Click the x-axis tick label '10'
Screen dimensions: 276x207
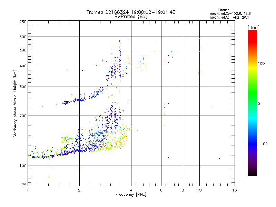coord(199,190)
